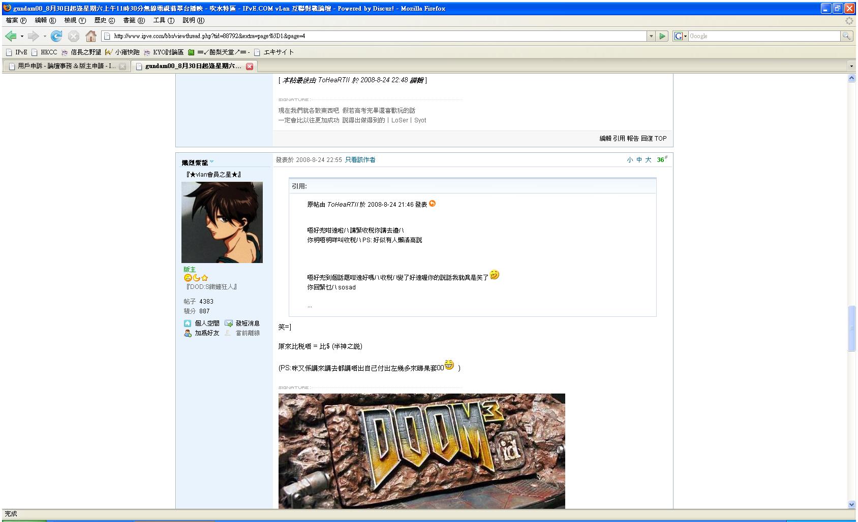Expand the 熾烈紫龍 username dropdown arrow

[212, 162]
